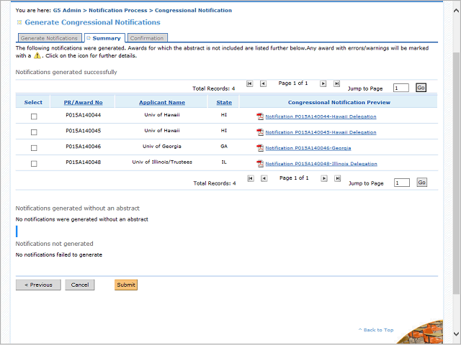Image resolution: width=461 pixels, height=345 pixels.
Task: Click PDF icon beside Georgia notification
Action: pyautogui.click(x=260, y=148)
